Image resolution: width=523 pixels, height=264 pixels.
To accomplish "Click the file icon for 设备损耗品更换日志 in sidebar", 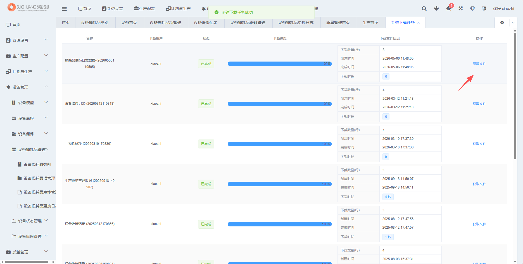I will coord(20,206).
